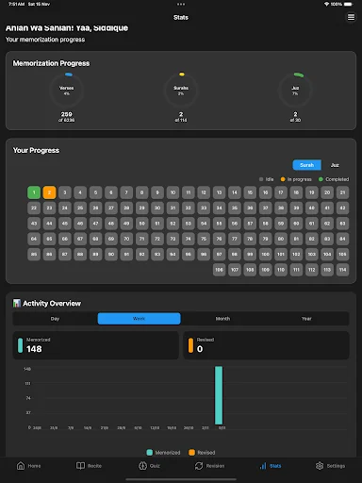Click the Your memorization progress subtitle
Viewport: 362px width, 483px height.
[45, 40]
